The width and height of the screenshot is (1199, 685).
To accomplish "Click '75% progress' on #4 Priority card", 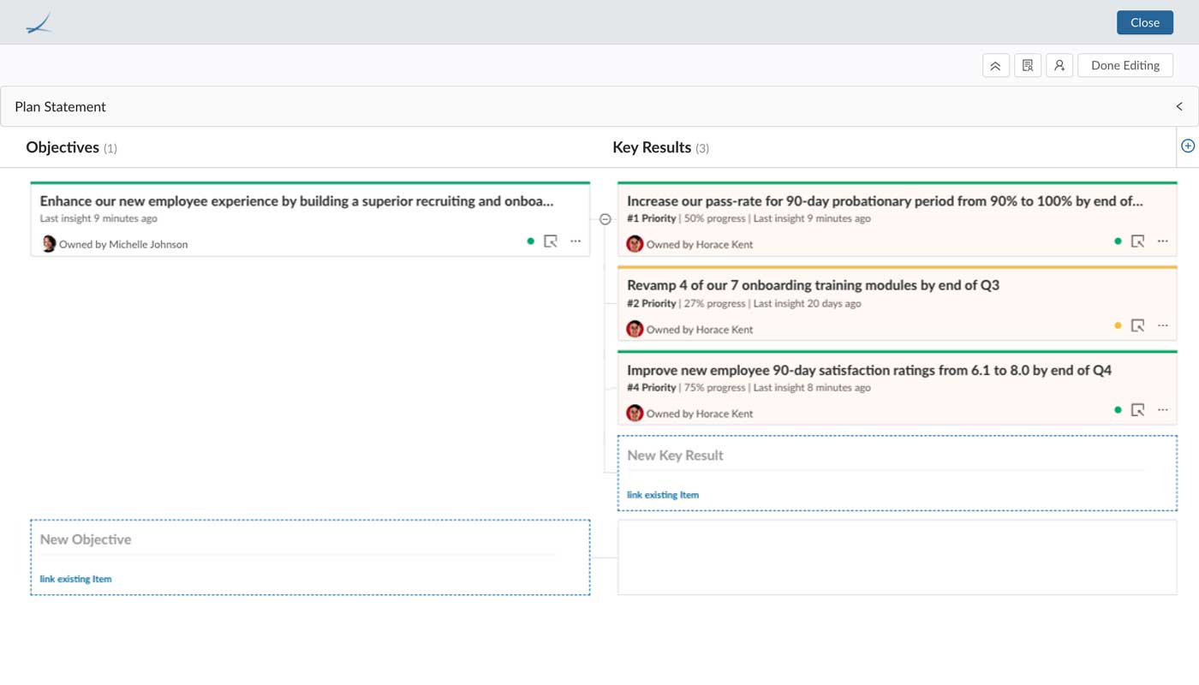I will pyautogui.click(x=714, y=387).
